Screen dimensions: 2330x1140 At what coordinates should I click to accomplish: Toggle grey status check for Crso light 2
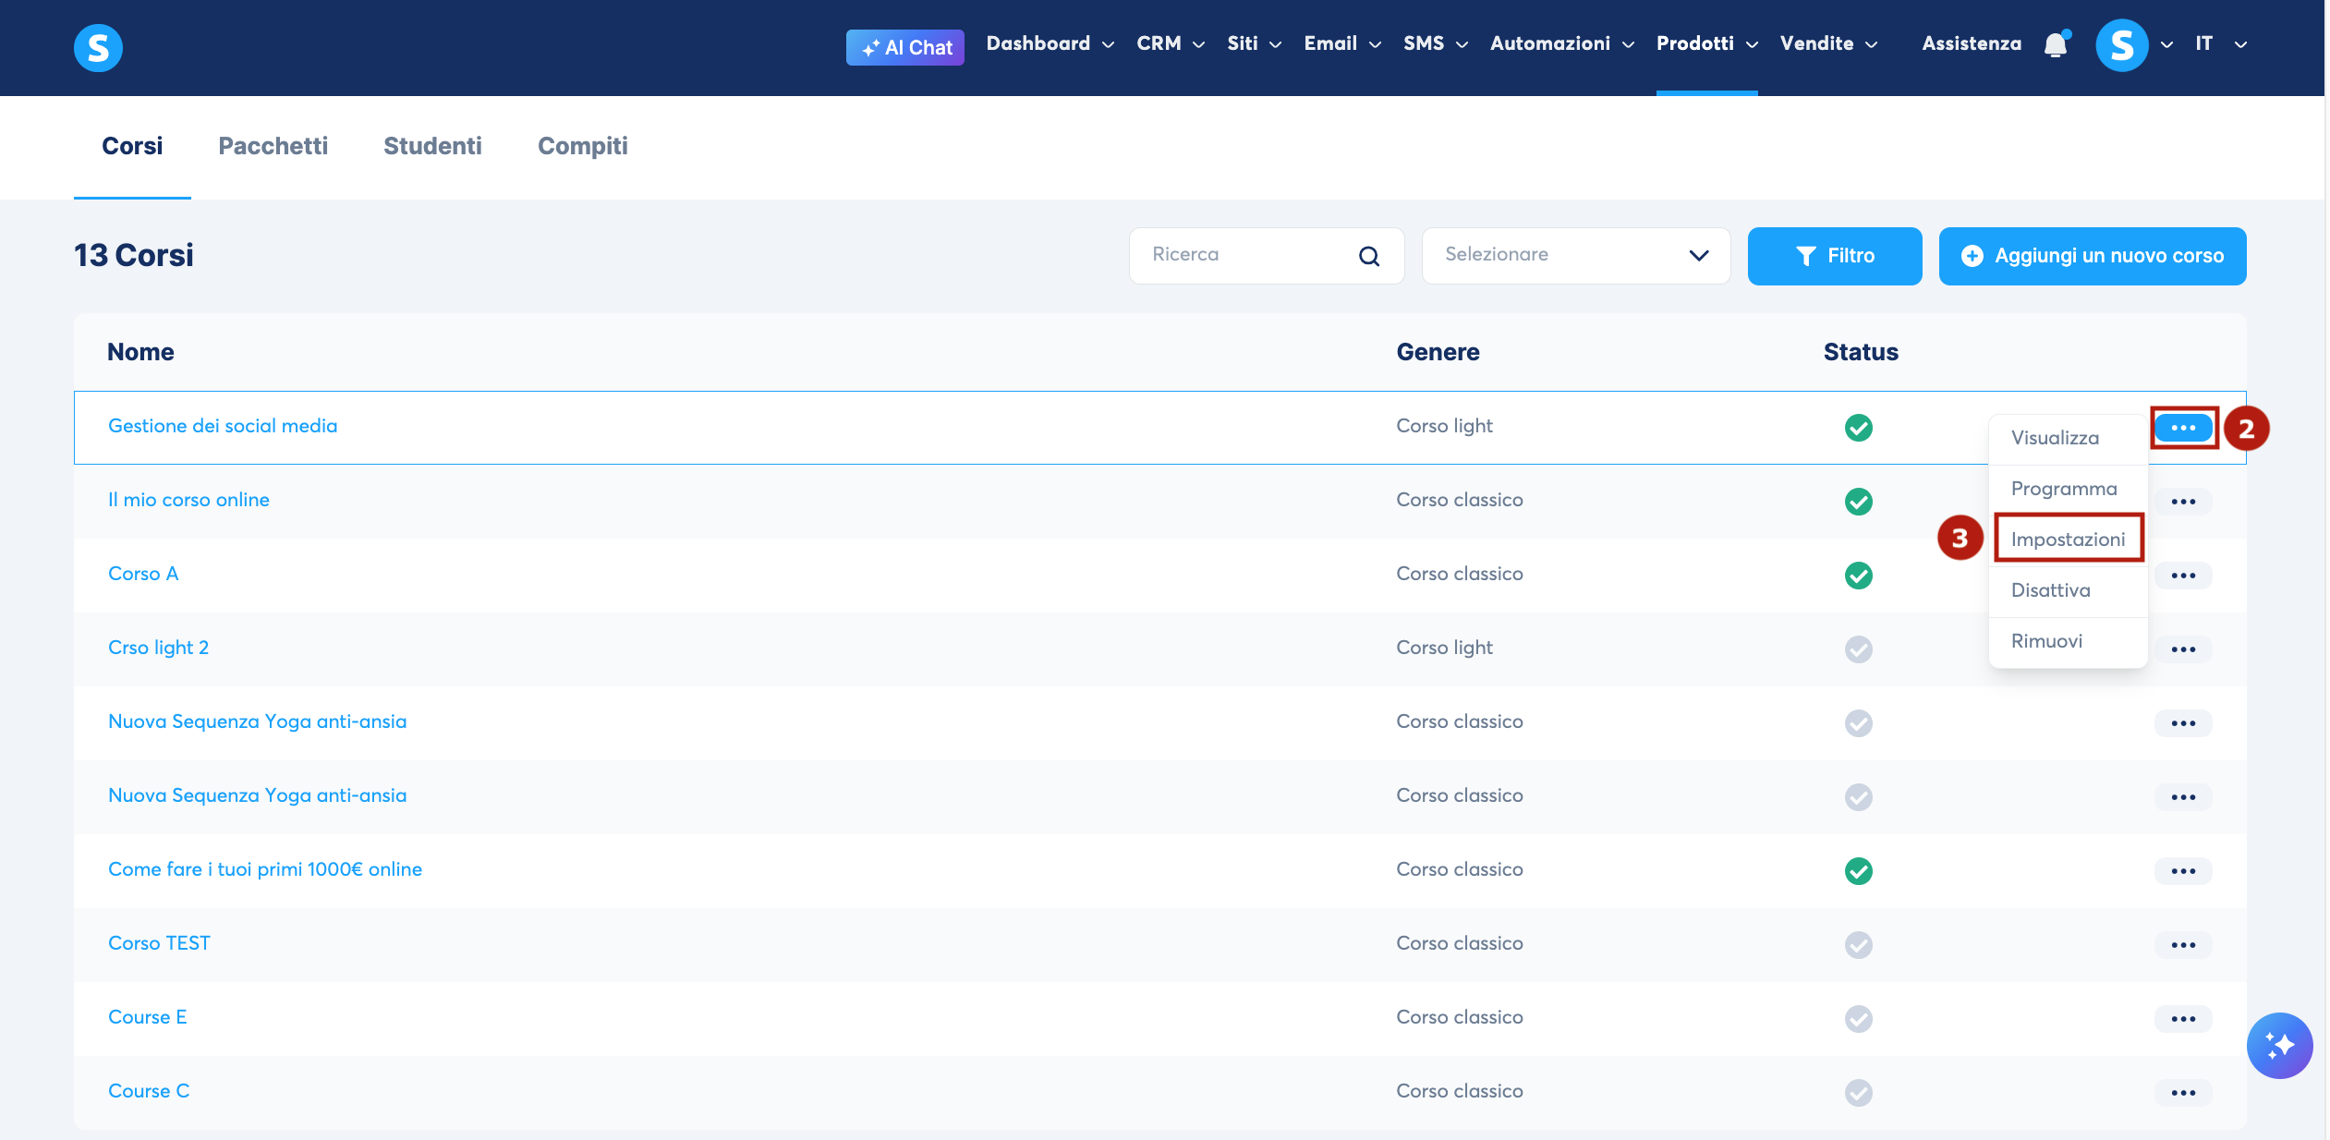(x=1858, y=649)
